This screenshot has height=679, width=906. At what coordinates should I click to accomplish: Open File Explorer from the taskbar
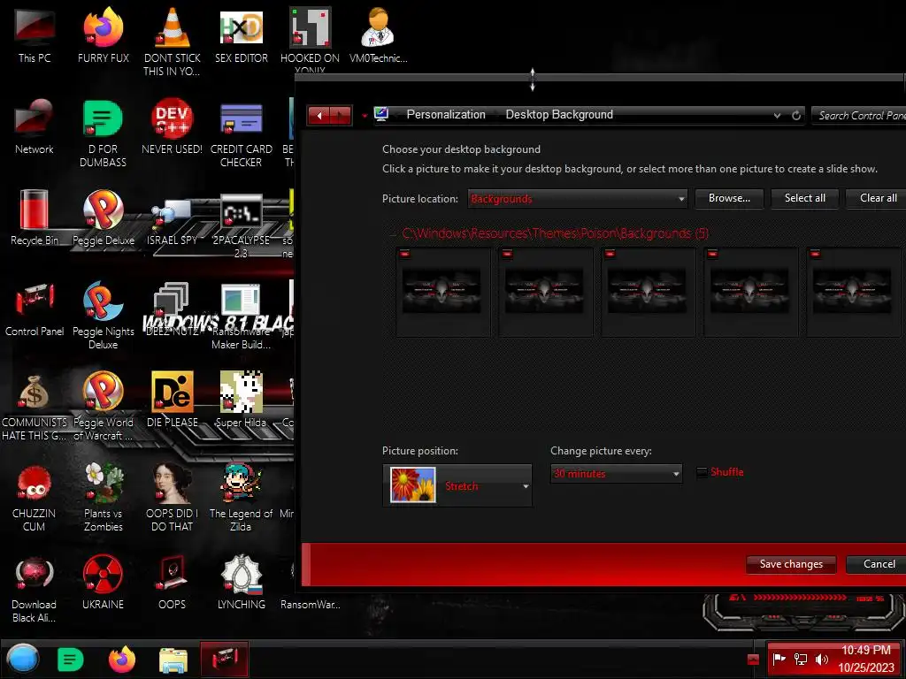click(x=173, y=660)
